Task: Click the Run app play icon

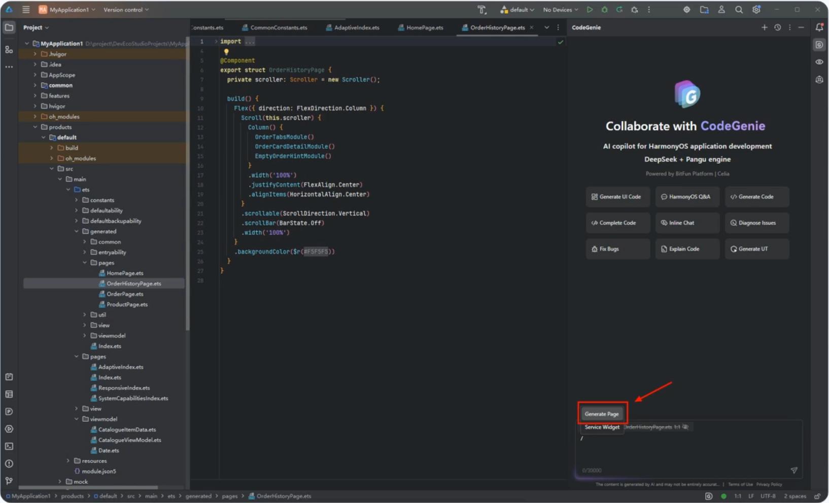Action: [590, 10]
